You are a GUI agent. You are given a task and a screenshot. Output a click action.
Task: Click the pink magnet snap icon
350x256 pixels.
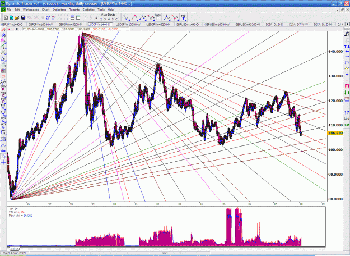click(347, 86)
